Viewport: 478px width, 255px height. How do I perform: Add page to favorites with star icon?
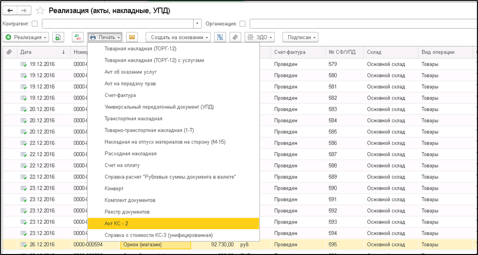click(40, 10)
